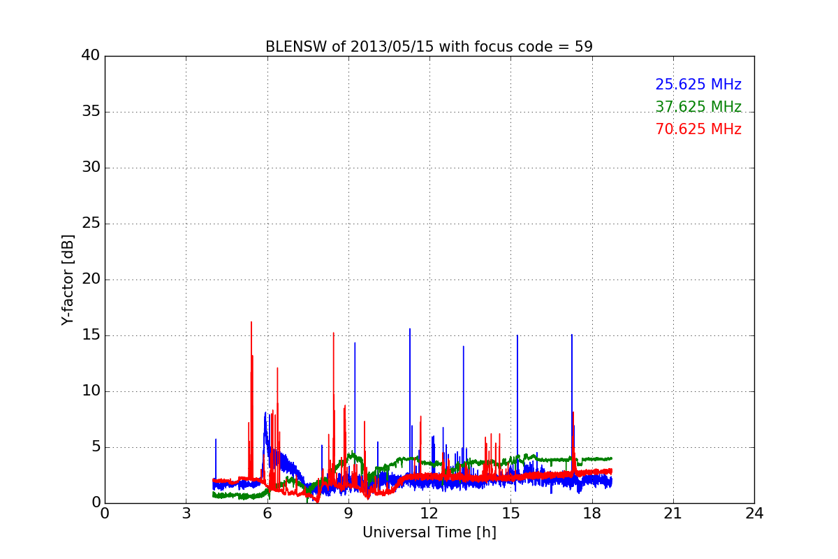Click y-axis tick value 10
This screenshot has width=838, height=559.
point(91,391)
